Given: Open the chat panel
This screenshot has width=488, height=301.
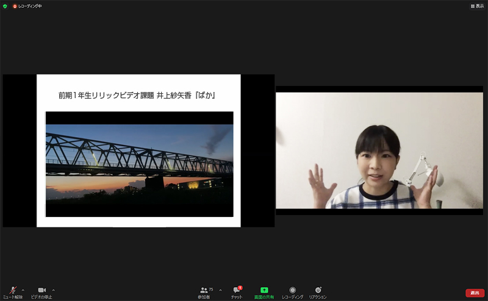Looking at the screenshot, I should (237, 291).
